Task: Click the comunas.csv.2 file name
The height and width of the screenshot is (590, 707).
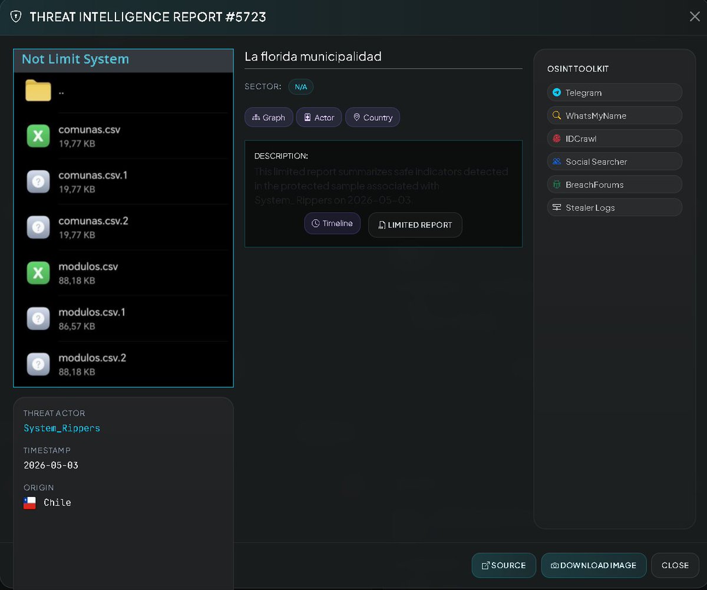Action: point(93,221)
